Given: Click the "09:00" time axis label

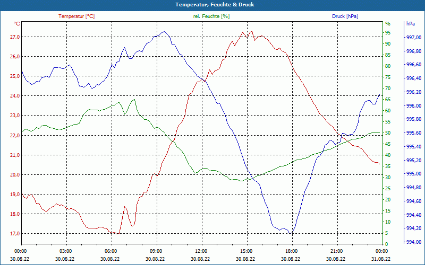Looking at the screenshot, I should tap(156, 251).
